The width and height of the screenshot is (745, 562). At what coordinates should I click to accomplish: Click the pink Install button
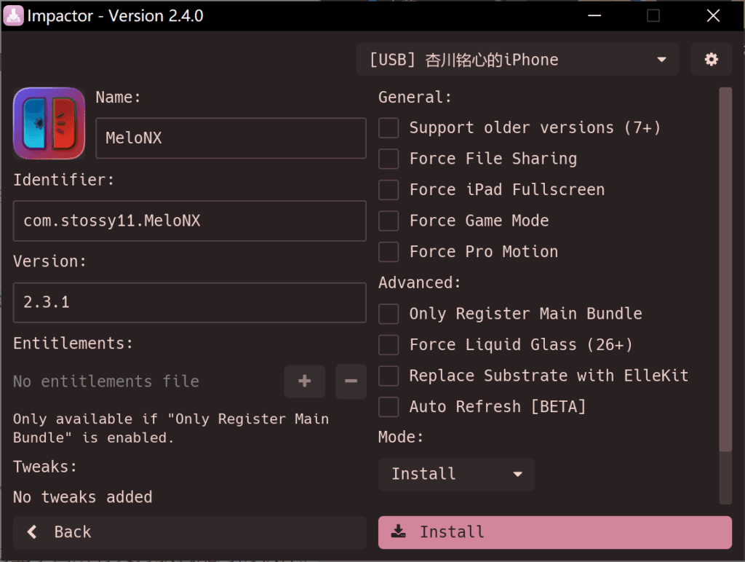click(x=555, y=532)
